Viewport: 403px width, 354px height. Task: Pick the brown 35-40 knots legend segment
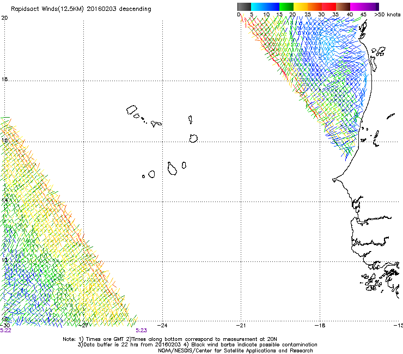coord(343,7)
